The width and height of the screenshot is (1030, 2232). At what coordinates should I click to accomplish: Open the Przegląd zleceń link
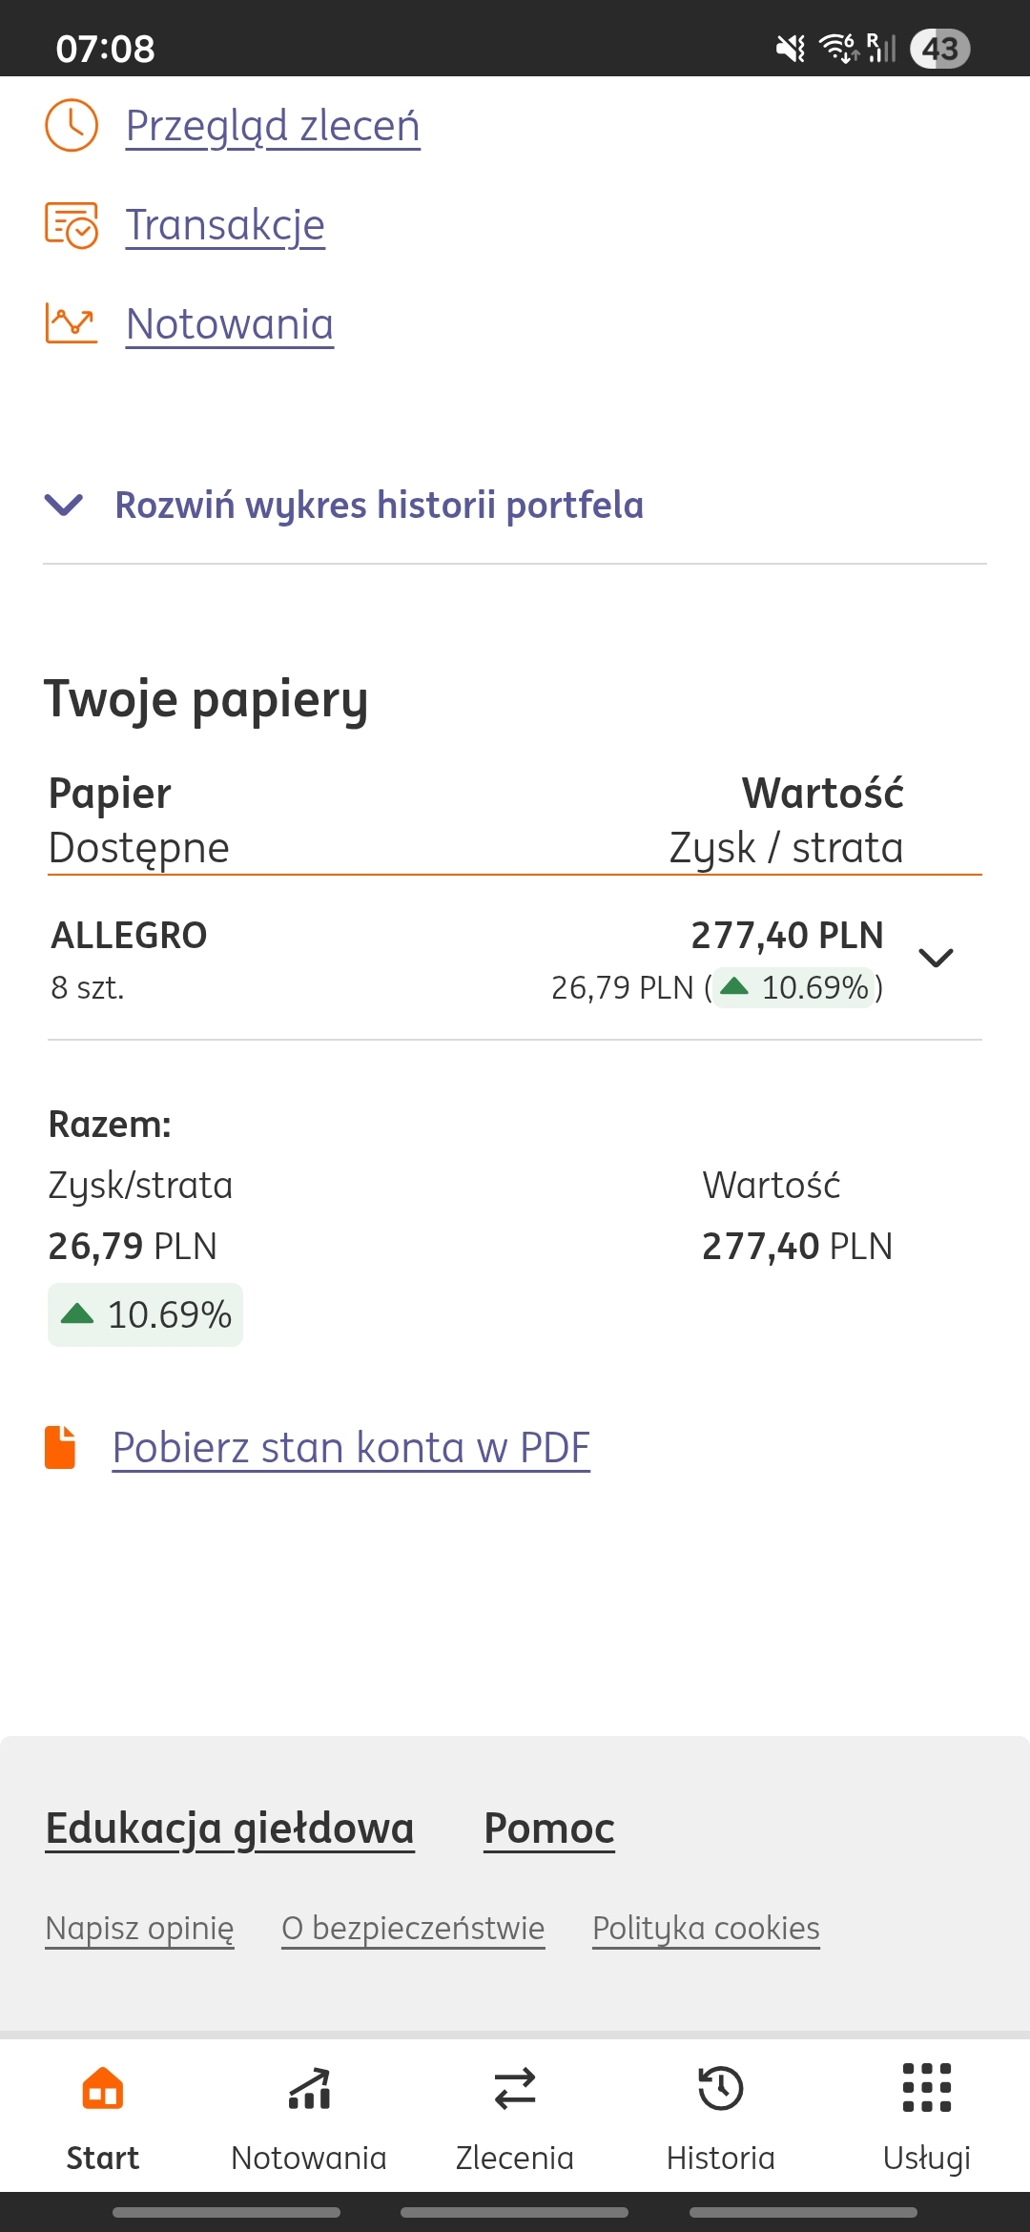pos(273,126)
